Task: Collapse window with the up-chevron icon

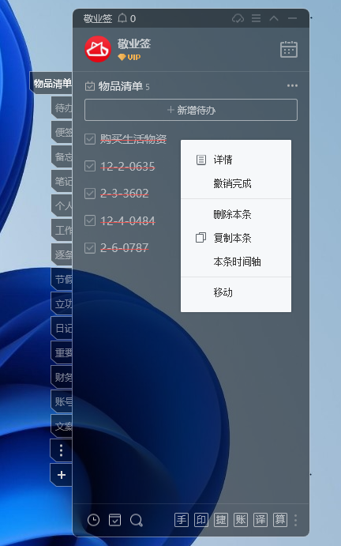Action: tap(274, 18)
